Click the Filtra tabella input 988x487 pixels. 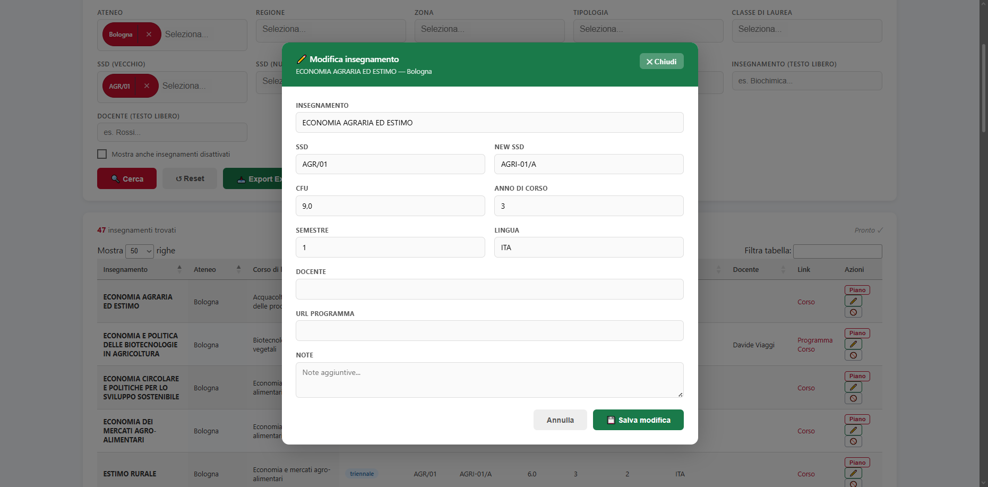point(837,251)
